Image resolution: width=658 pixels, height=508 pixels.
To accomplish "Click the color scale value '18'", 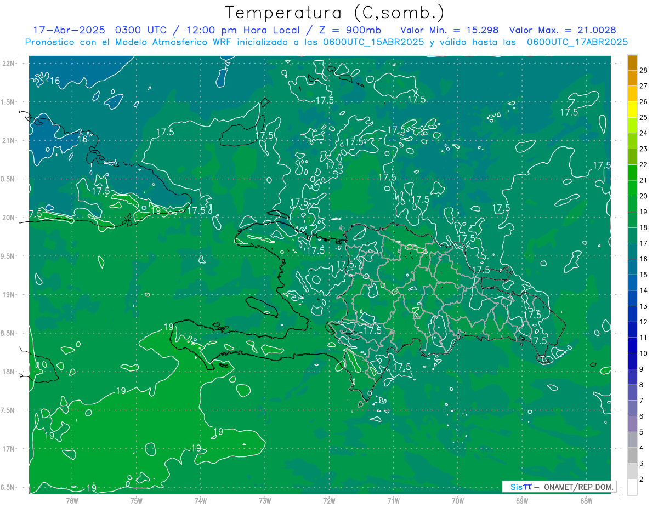I will [x=643, y=227].
